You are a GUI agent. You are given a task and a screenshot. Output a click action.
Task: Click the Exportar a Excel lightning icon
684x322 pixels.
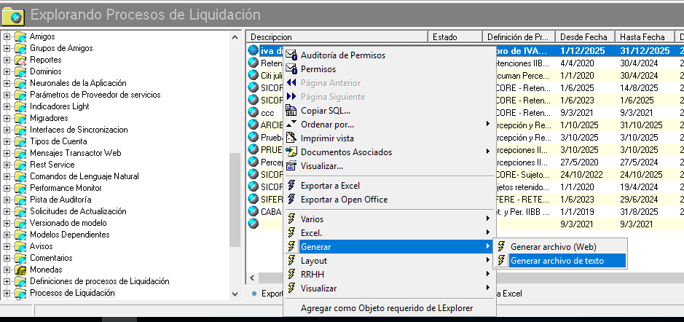click(x=291, y=186)
